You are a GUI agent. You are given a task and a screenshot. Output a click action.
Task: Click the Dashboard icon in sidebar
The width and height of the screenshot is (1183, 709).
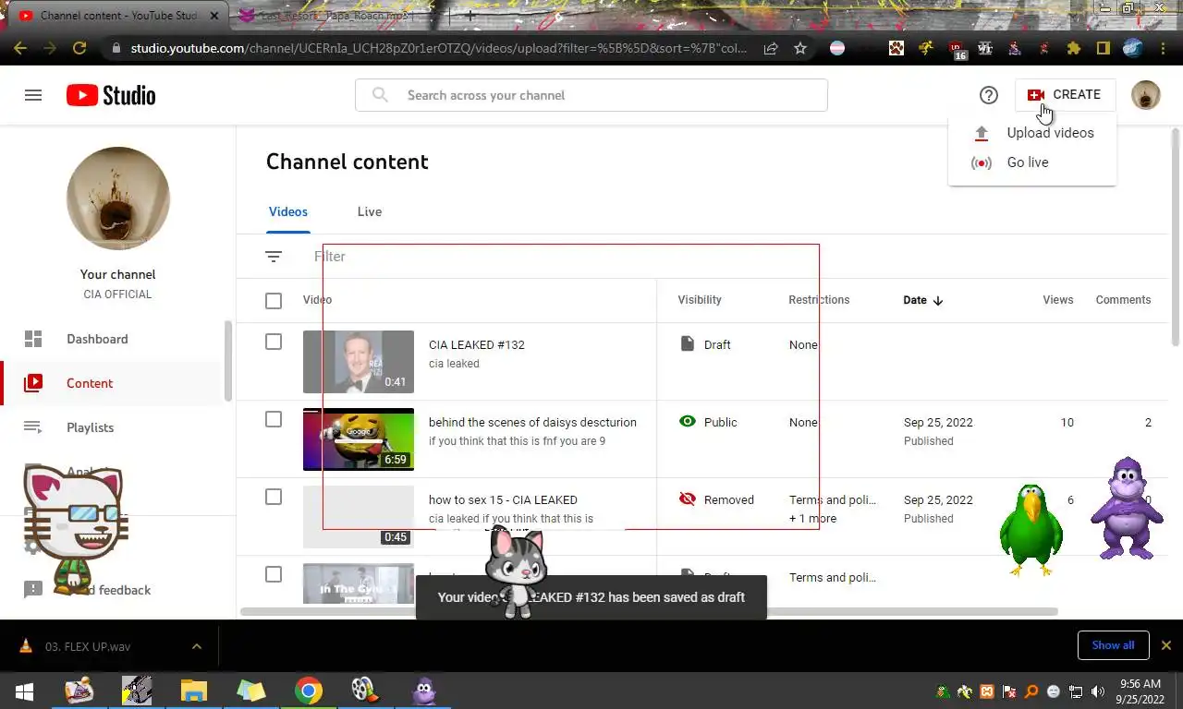[33, 339]
